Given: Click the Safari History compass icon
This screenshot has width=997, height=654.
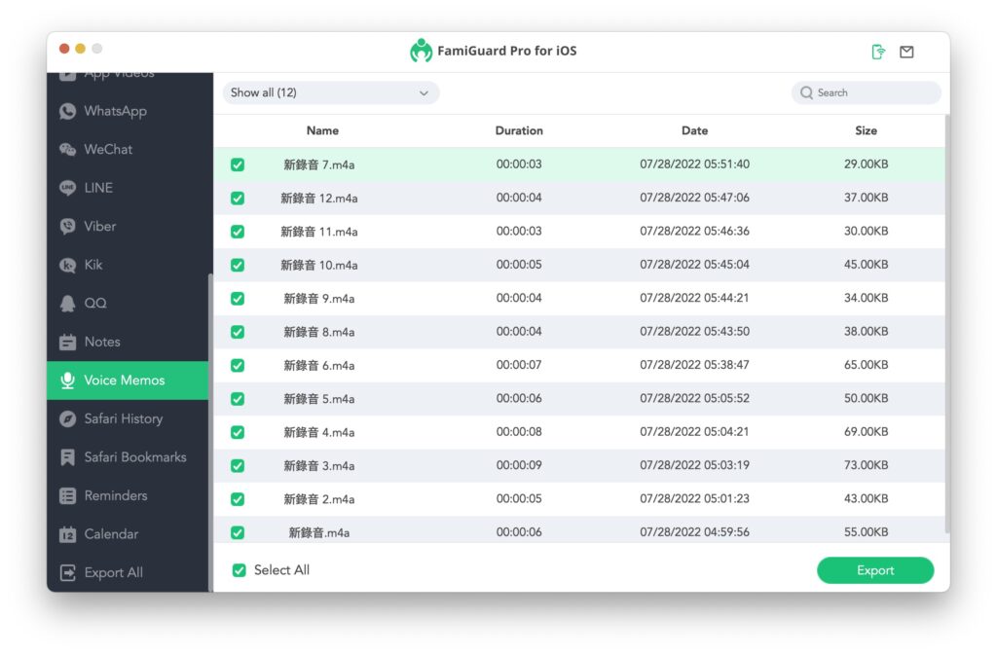Looking at the screenshot, I should click(67, 418).
